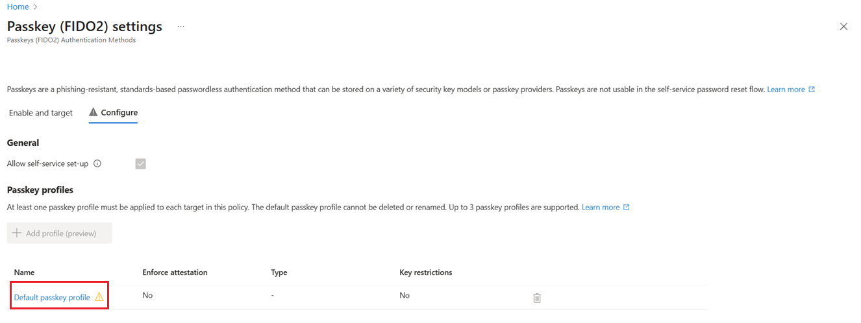Click the external link icon after the passkeys description
The image size is (861, 323).
pos(812,90)
